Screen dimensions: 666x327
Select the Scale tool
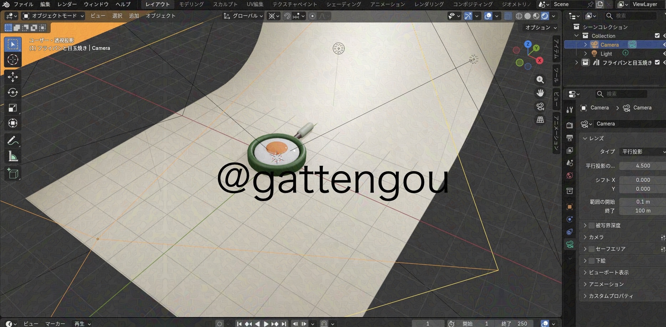(x=13, y=108)
